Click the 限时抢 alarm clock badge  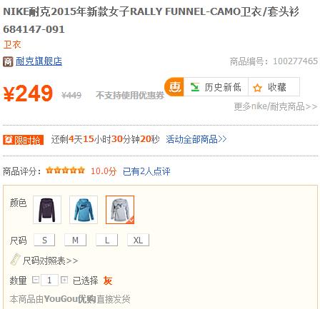coord(23,140)
